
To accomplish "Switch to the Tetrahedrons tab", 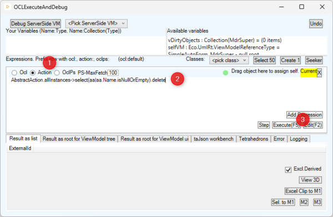I will pos(254,139).
